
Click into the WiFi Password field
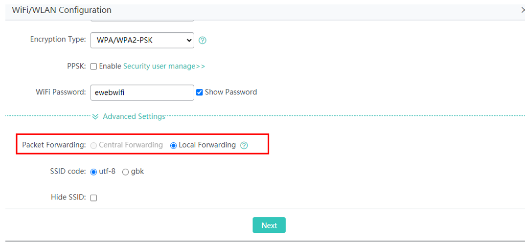tap(142, 92)
